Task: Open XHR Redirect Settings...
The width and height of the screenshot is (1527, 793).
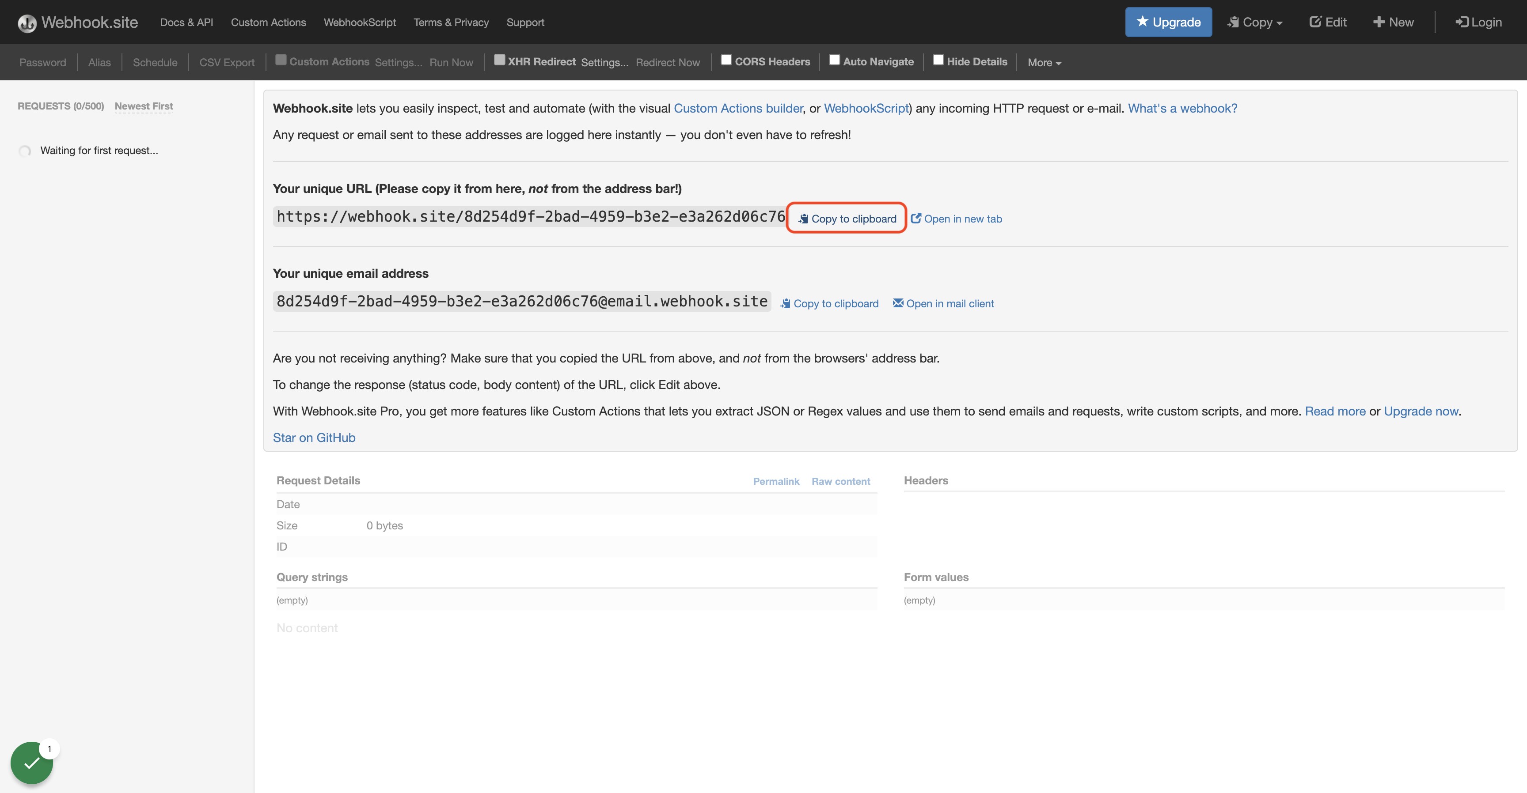Action: coord(604,62)
